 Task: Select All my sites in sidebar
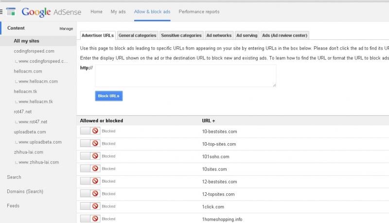(x=26, y=41)
